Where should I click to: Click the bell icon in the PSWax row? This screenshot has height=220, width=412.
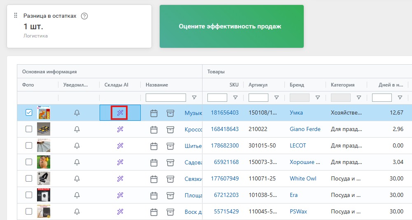77,212
